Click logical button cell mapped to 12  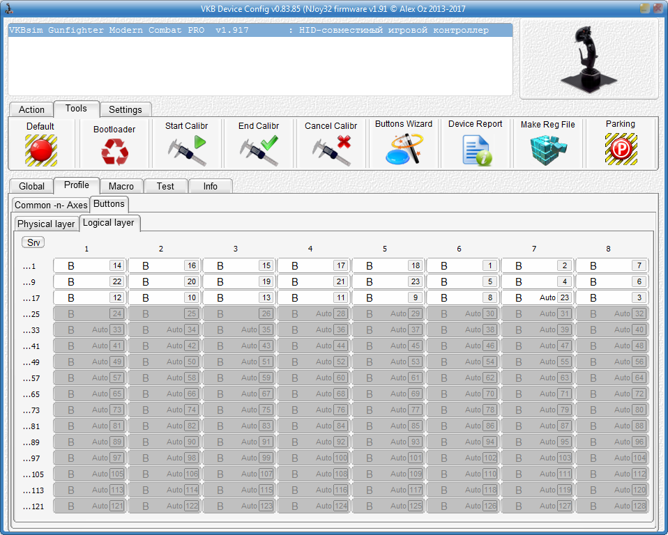(89, 298)
